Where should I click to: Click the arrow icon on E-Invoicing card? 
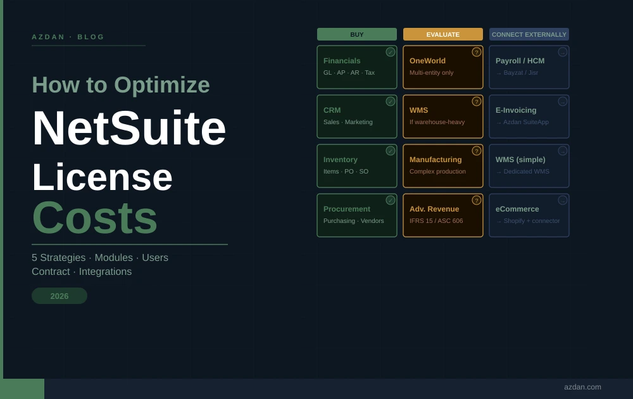[x=562, y=101]
